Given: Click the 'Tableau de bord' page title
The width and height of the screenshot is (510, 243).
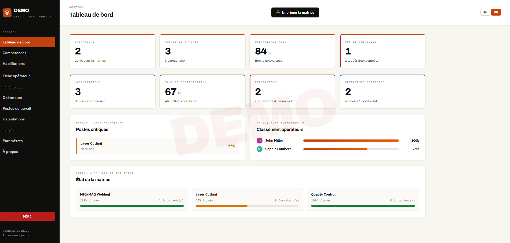Looking at the screenshot, I should coord(91,14).
